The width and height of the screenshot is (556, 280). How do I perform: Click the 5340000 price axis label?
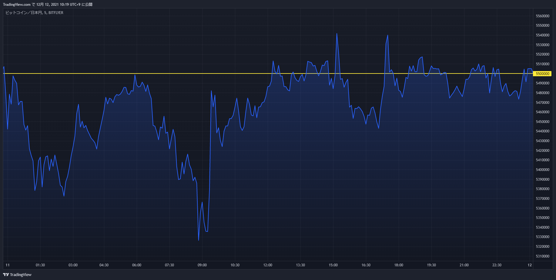(543, 227)
